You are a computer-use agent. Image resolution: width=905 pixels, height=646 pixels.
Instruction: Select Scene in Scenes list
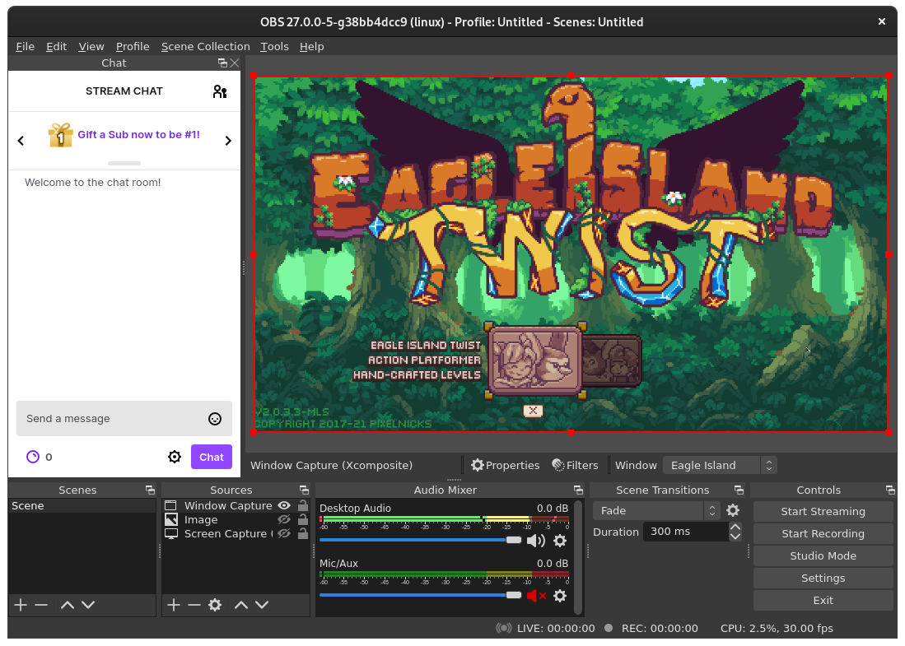82,506
